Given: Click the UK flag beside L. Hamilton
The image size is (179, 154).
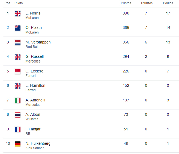Looking at the screenshot, I should [18, 86].
